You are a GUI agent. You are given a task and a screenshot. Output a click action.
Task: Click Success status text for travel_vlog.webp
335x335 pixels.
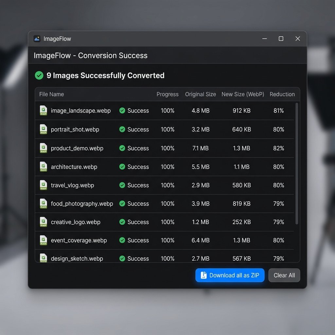tap(138, 185)
